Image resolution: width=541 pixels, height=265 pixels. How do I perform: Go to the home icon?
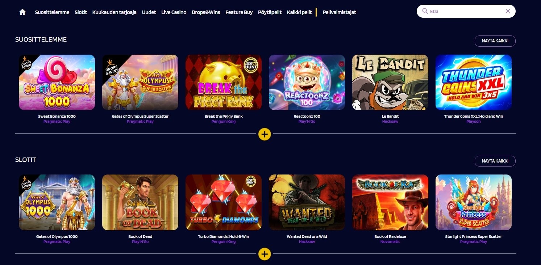(22, 12)
